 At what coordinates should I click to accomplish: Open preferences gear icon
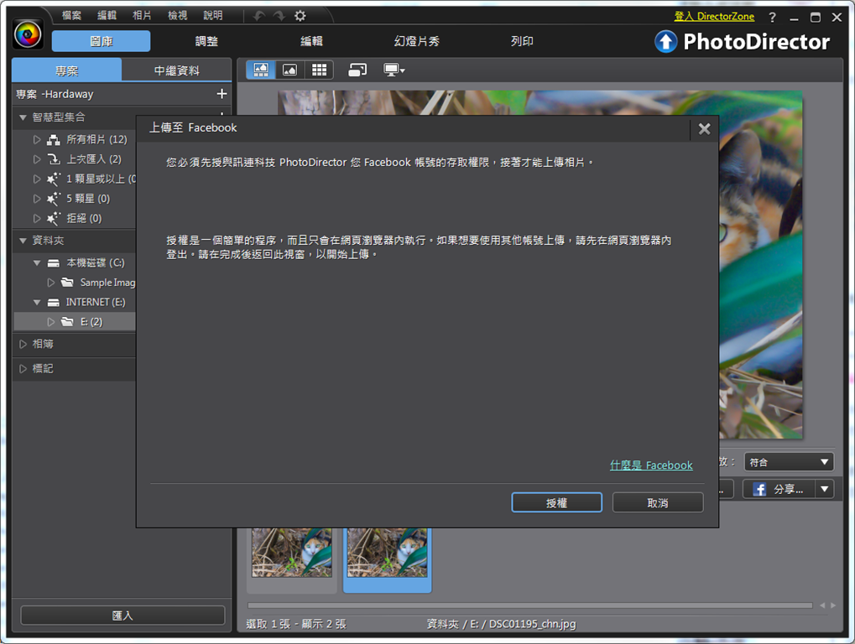click(300, 16)
